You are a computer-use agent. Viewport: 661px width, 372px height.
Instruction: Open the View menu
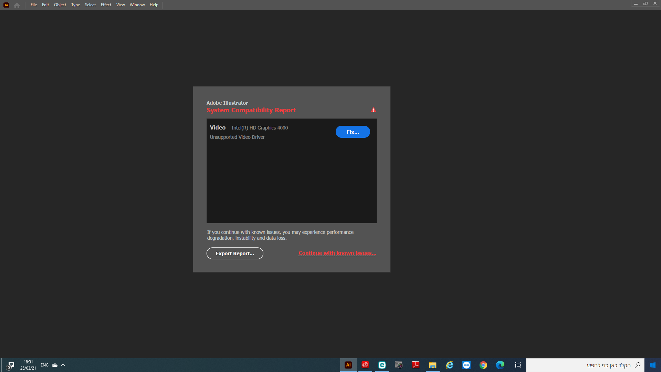(120, 5)
